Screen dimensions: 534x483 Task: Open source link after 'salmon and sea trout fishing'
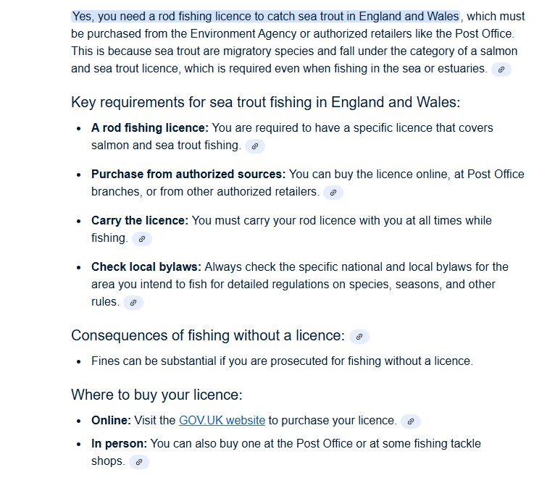coord(254,146)
